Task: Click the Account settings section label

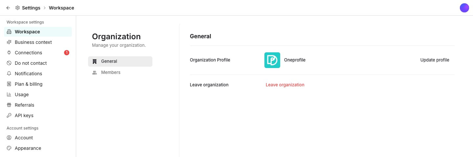Action: point(22,128)
